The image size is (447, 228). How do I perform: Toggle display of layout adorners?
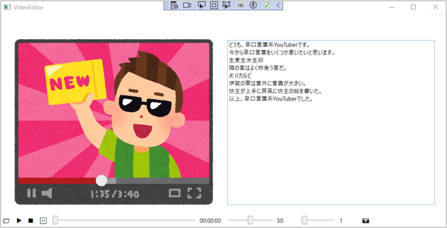(214, 5)
